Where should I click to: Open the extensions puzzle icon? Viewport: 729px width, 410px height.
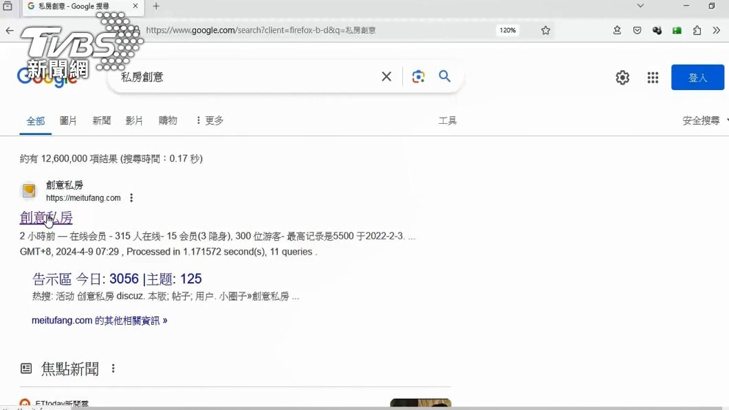pos(697,30)
